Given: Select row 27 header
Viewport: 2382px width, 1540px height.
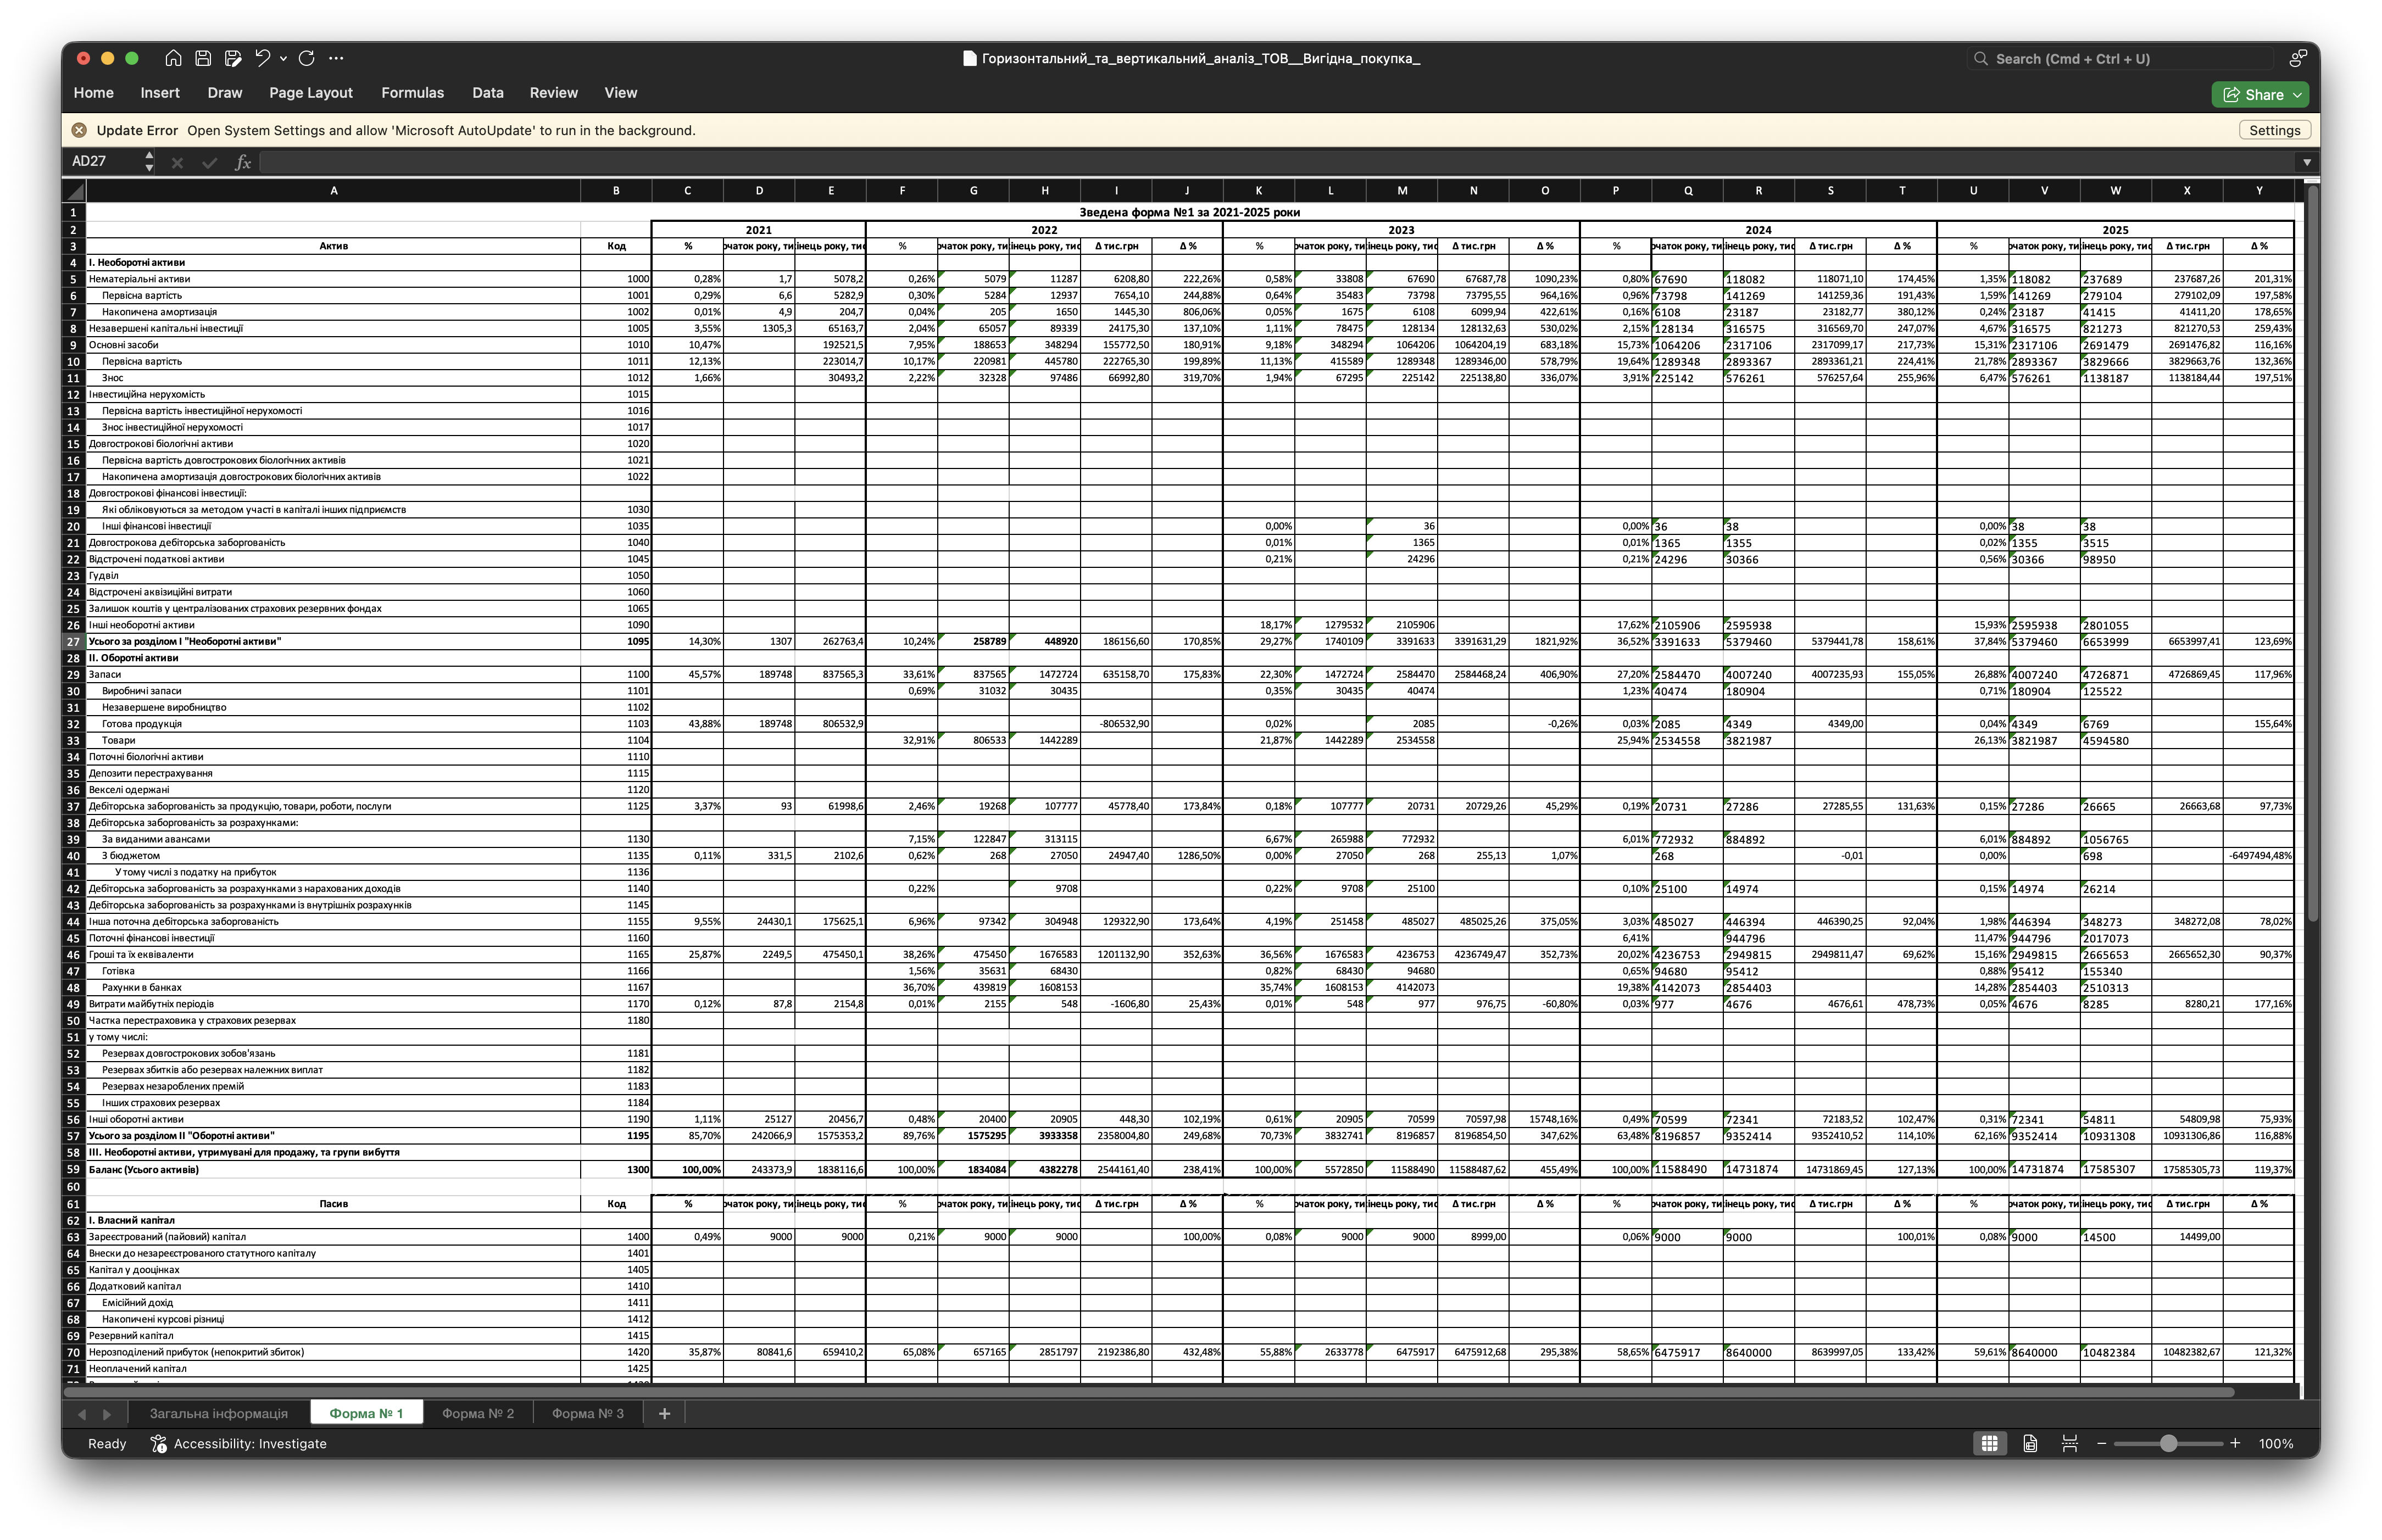Looking at the screenshot, I should [74, 641].
